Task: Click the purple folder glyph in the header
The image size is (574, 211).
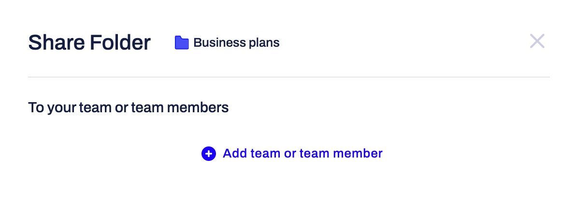Action: (182, 43)
